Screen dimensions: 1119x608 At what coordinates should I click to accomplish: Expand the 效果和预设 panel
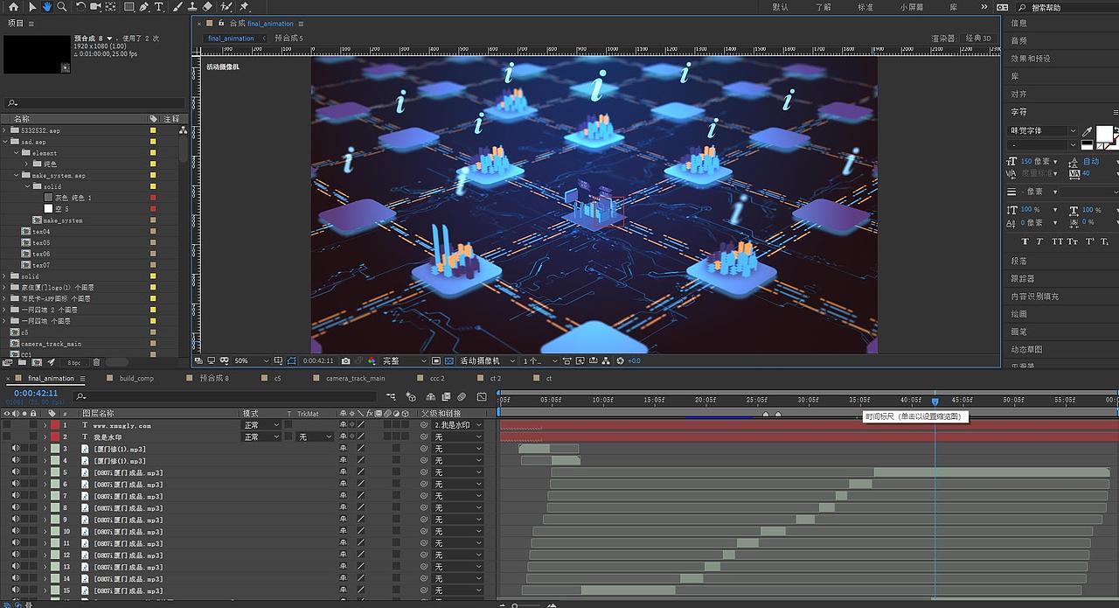[1031, 59]
